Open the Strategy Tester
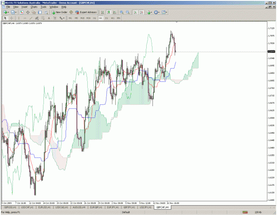The image size is (277, 215). coord(46,12)
